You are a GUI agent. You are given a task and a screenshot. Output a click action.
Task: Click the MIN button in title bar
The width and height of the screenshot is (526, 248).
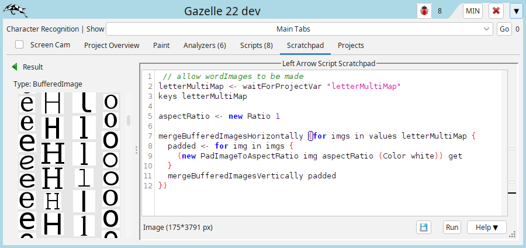(x=473, y=11)
